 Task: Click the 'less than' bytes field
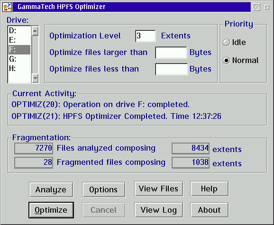(x=172, y=69)
